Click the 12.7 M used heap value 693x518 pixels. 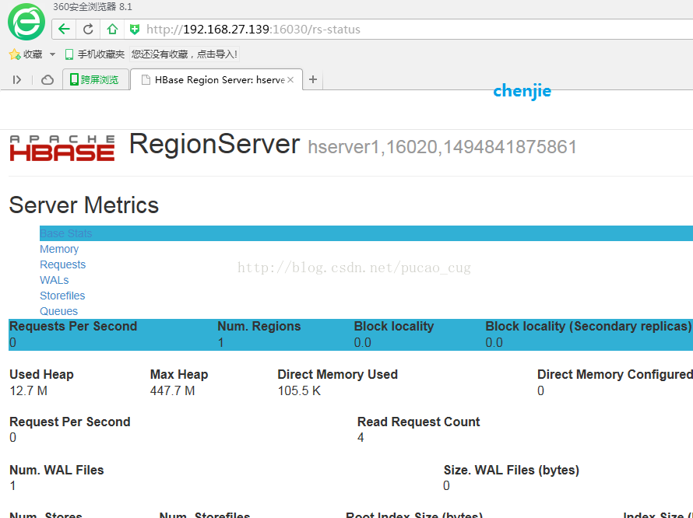pos(28,390)
